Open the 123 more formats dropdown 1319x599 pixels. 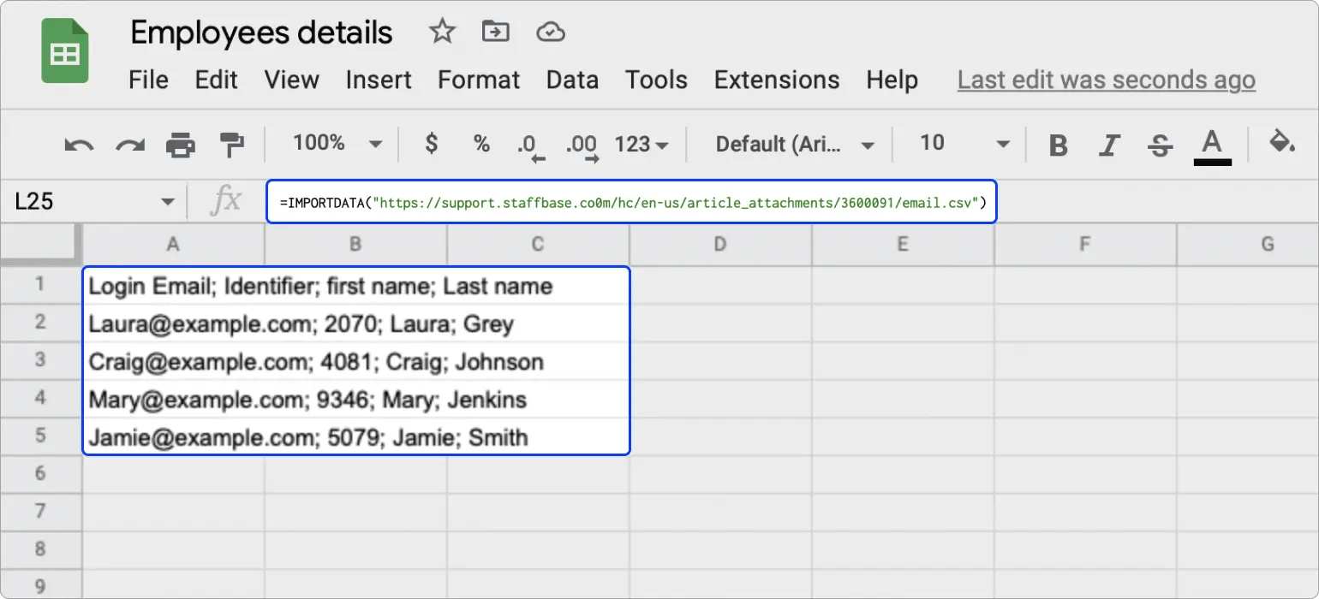(x=642, y=145)
